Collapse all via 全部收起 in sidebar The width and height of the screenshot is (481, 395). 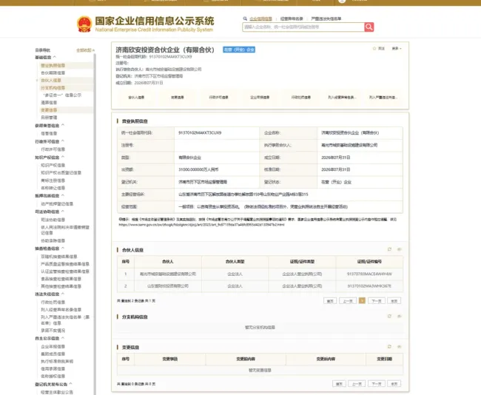click(x=85, y=50)
